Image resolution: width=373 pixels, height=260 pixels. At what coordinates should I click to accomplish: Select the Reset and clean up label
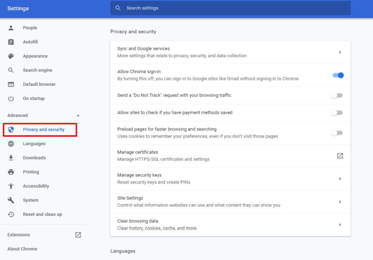(x=42, y=214)
